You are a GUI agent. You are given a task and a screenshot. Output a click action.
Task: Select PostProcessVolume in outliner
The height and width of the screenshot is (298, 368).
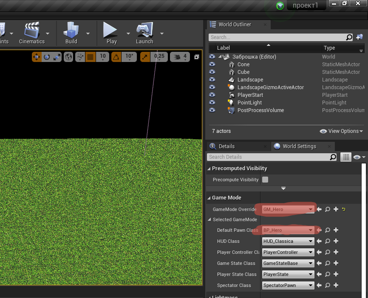point(260,110)
